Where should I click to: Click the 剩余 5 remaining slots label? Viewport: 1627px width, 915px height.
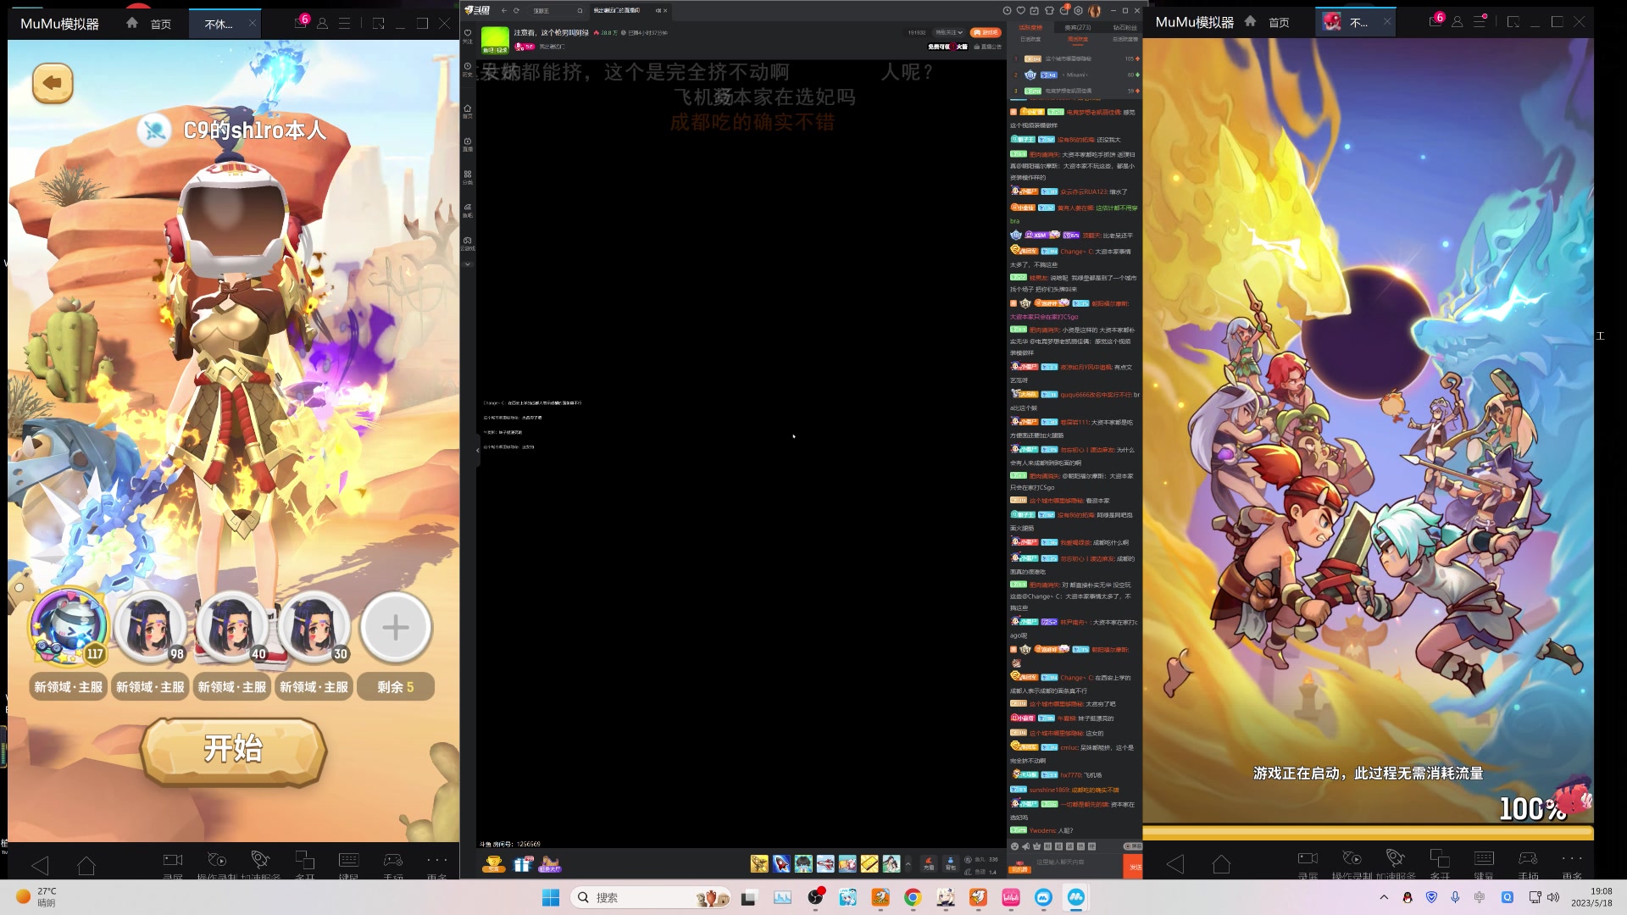pyautogui.click(x=396, y=687)
